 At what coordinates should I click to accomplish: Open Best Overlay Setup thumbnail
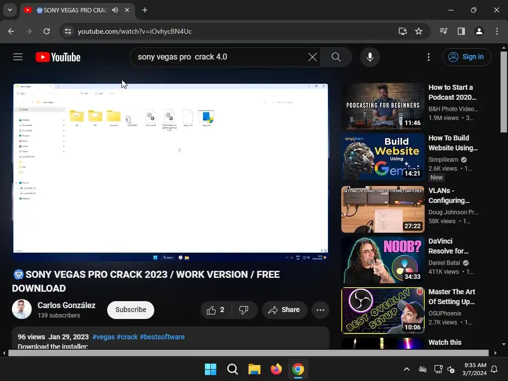(382, 311)
